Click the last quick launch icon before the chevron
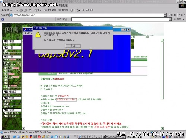 (x=68, y=137)
